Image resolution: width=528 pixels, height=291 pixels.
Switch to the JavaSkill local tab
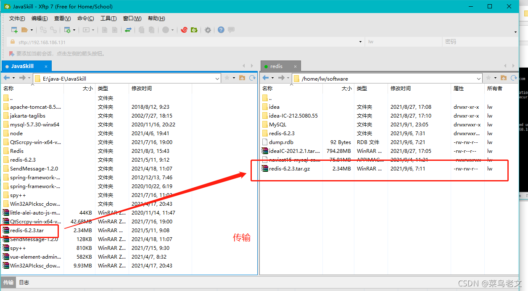tap(26, 66)
